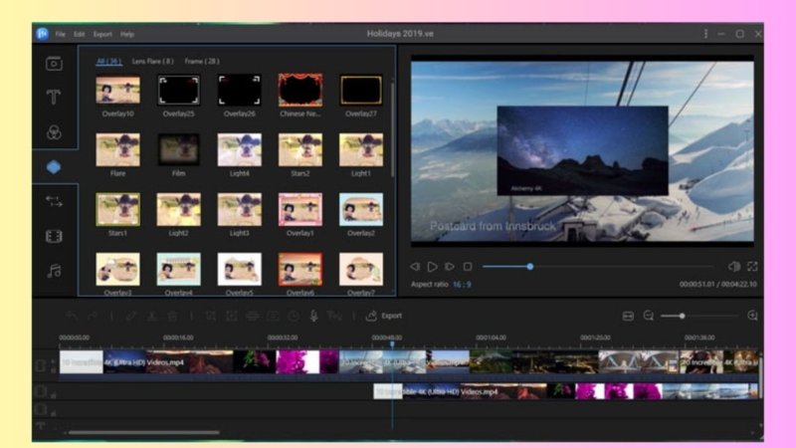
Task: Step to next frame in preview
Action: coord(450,267)
